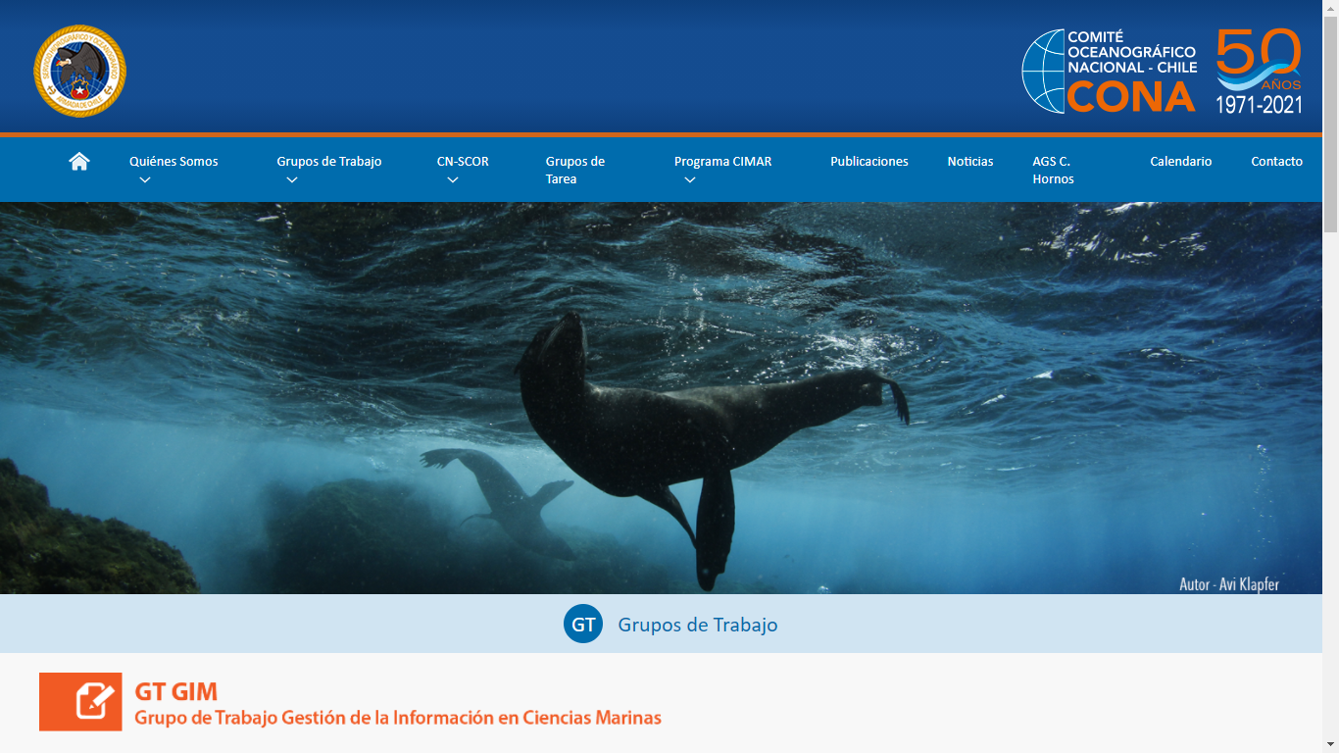Go to Publicaciones page
This screenshot has width=1339, height=753.
[x=869, y=162]
